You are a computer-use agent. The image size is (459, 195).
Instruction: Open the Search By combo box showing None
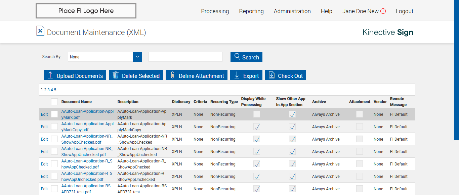click(x=100, y=57)
